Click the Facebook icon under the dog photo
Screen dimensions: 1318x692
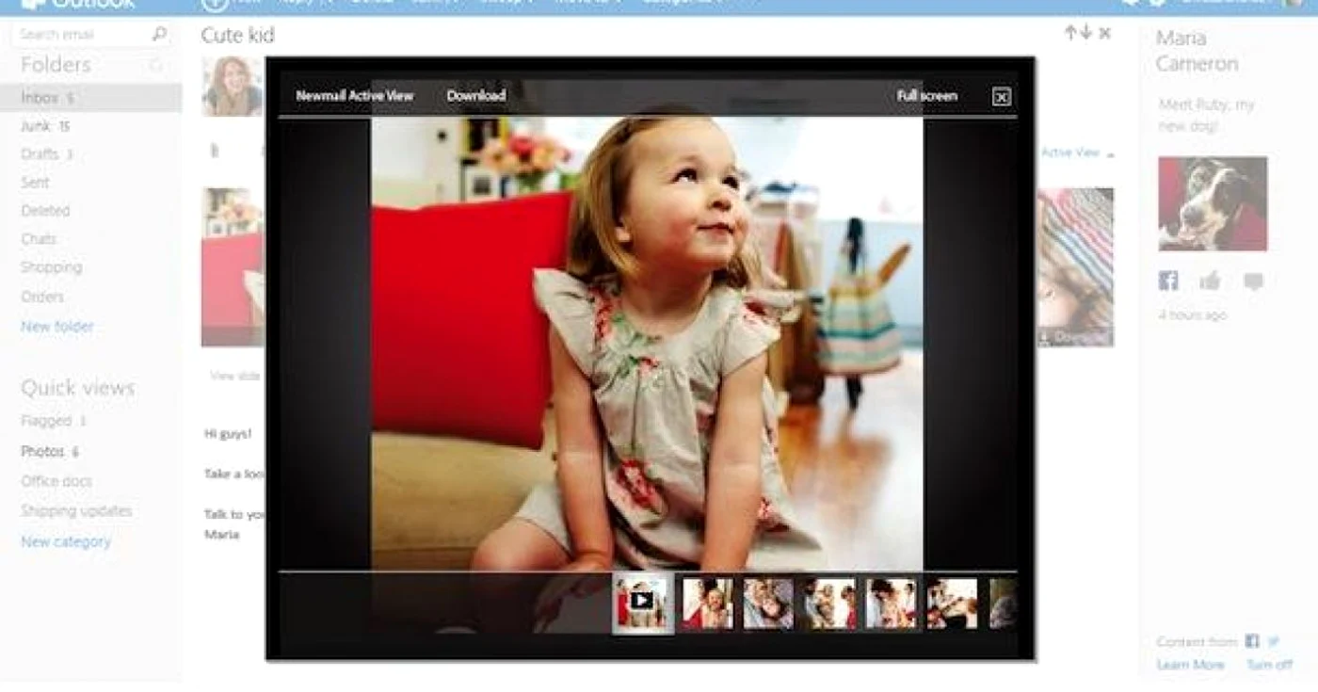pos(1168,281)
